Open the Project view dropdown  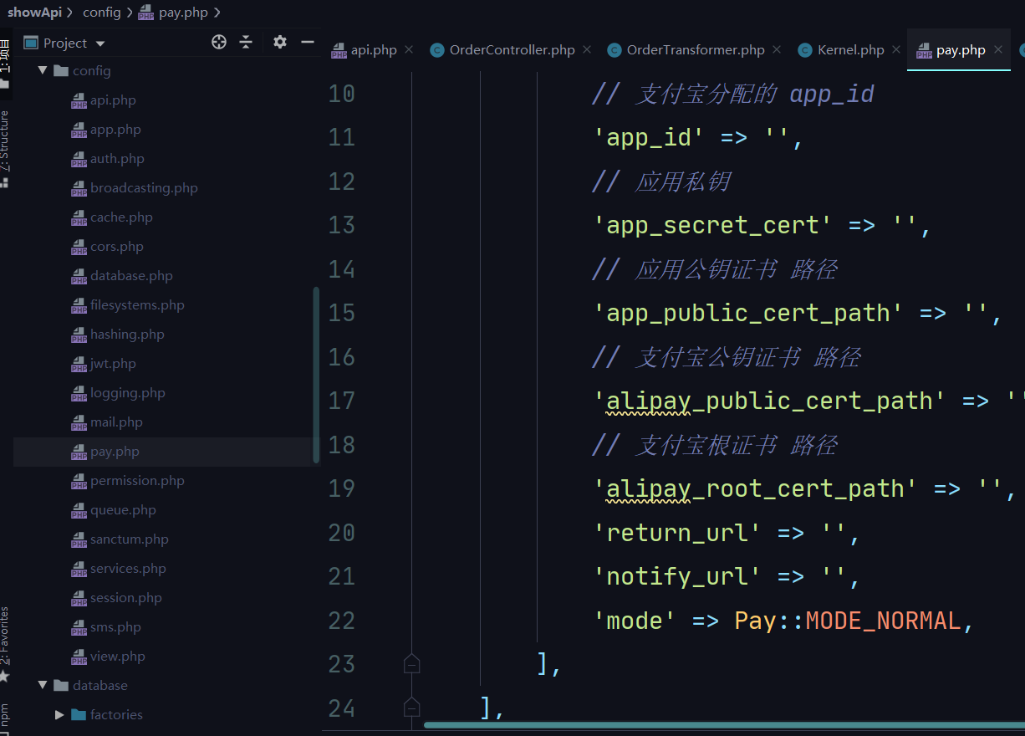click(100, 43)
